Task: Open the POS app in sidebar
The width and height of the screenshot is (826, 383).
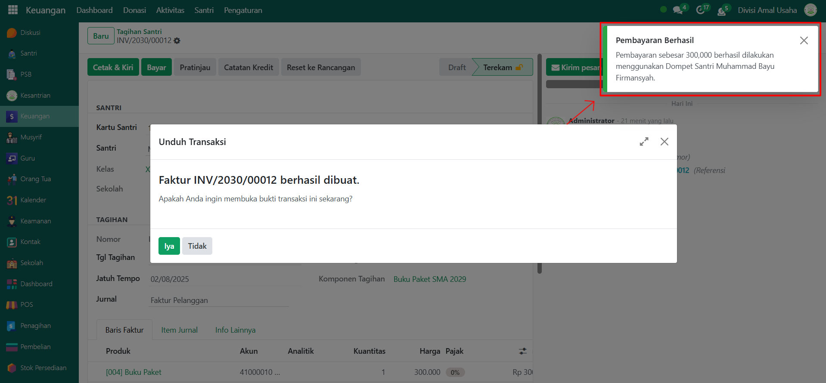Action: (x=26, y=305)
